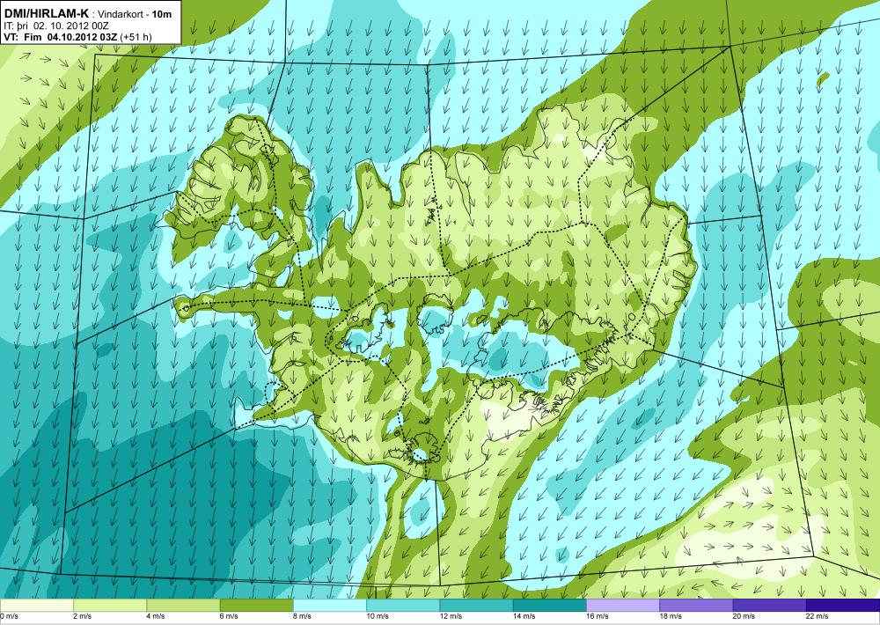Click the '8 m/s' legend label
The height and width of the screenshot is (625, 880).
pyautogui.click(x=303, y=616)
